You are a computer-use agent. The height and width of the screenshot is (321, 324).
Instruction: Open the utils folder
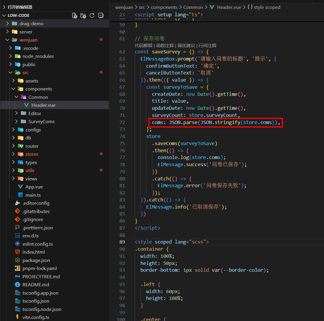point(30,170)
